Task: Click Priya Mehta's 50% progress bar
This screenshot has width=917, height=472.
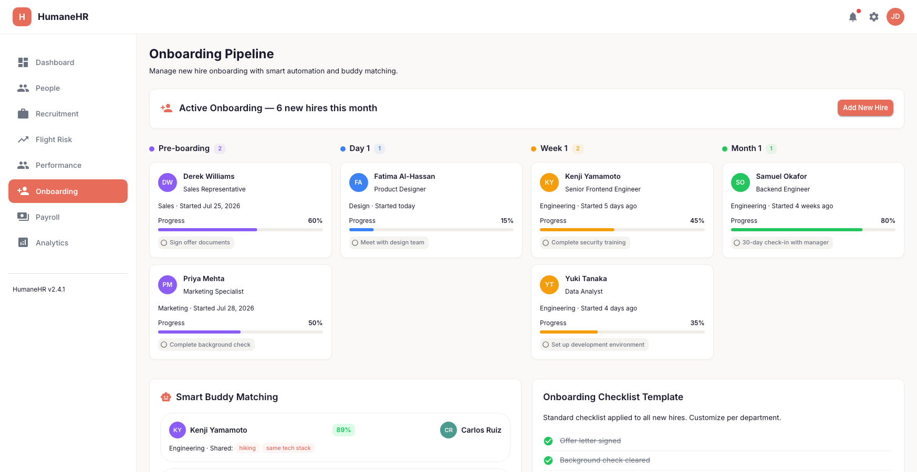Action: pyautogui.click(x=241, y=332)
